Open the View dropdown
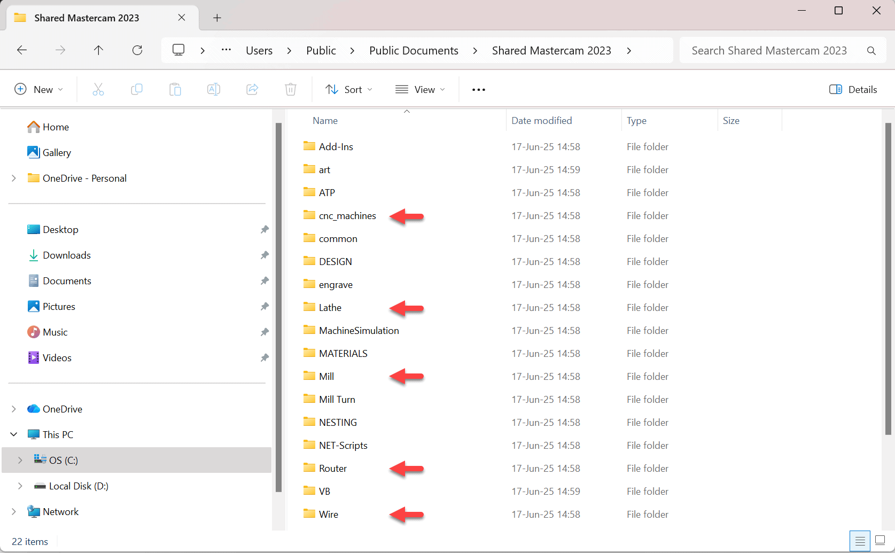Image resolution: width=895 pixels, height=553 pixels. [x=421, y=89]
